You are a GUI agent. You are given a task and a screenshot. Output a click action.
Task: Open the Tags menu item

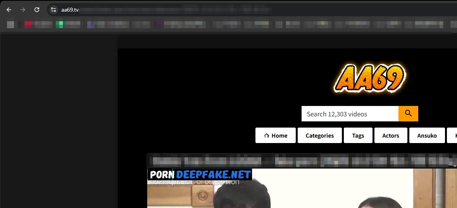coord(358,135)
